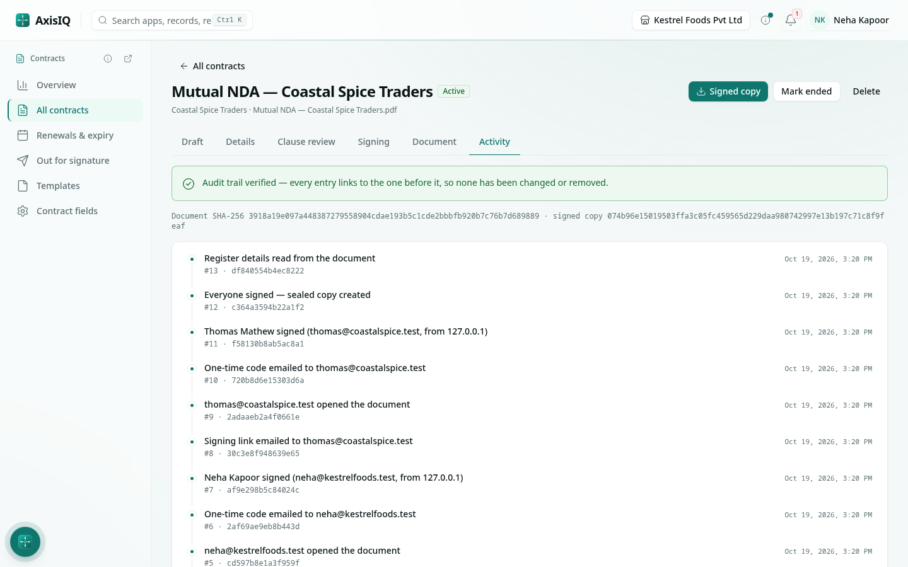The image size is (908, 567).
Task: Switch to the Signing tab
Action: (x=374, y=142)
